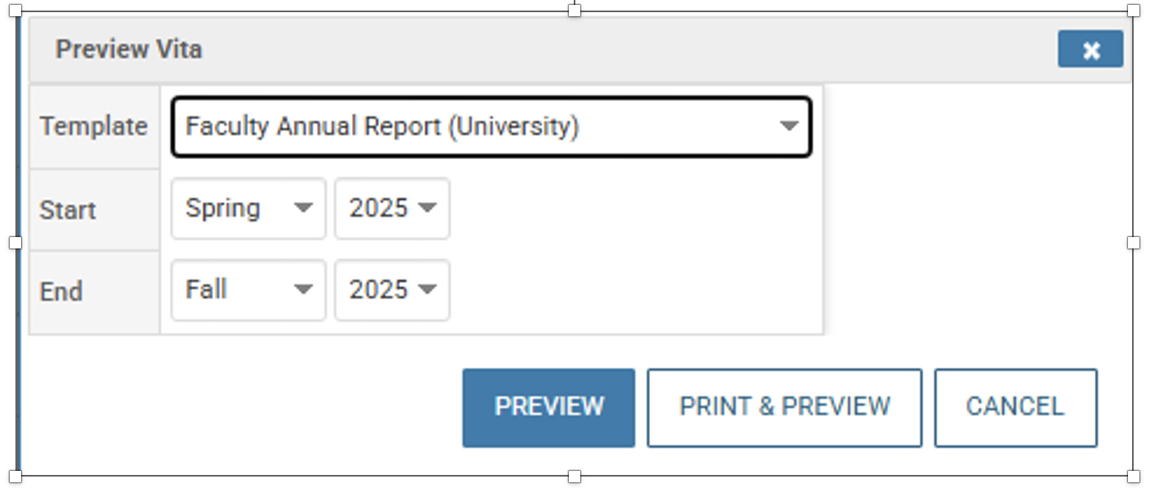The height and width of the screenshot is (492, 1154).
Task: Click the top-left image resize handle
Action: tap(15, 11)
